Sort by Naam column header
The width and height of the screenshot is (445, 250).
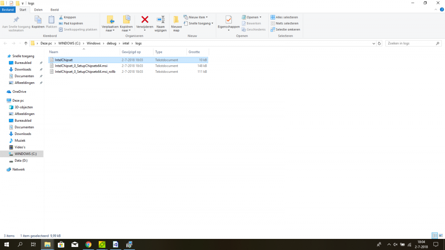coord(84,52)
